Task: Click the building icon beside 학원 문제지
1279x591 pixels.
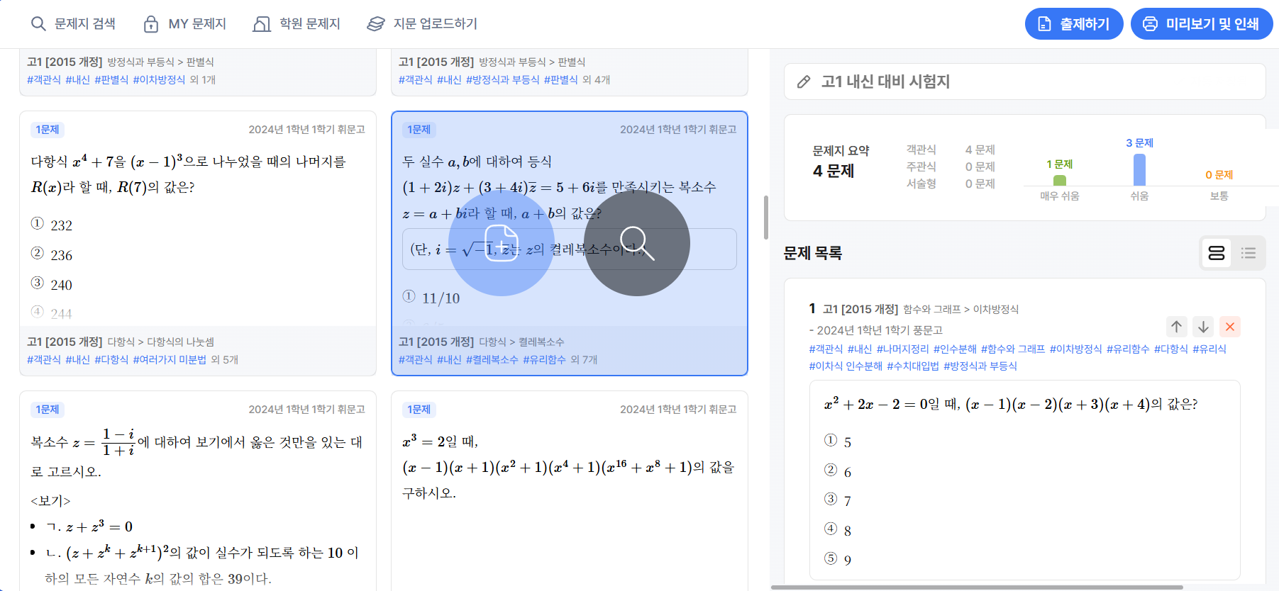Action: 262,24
